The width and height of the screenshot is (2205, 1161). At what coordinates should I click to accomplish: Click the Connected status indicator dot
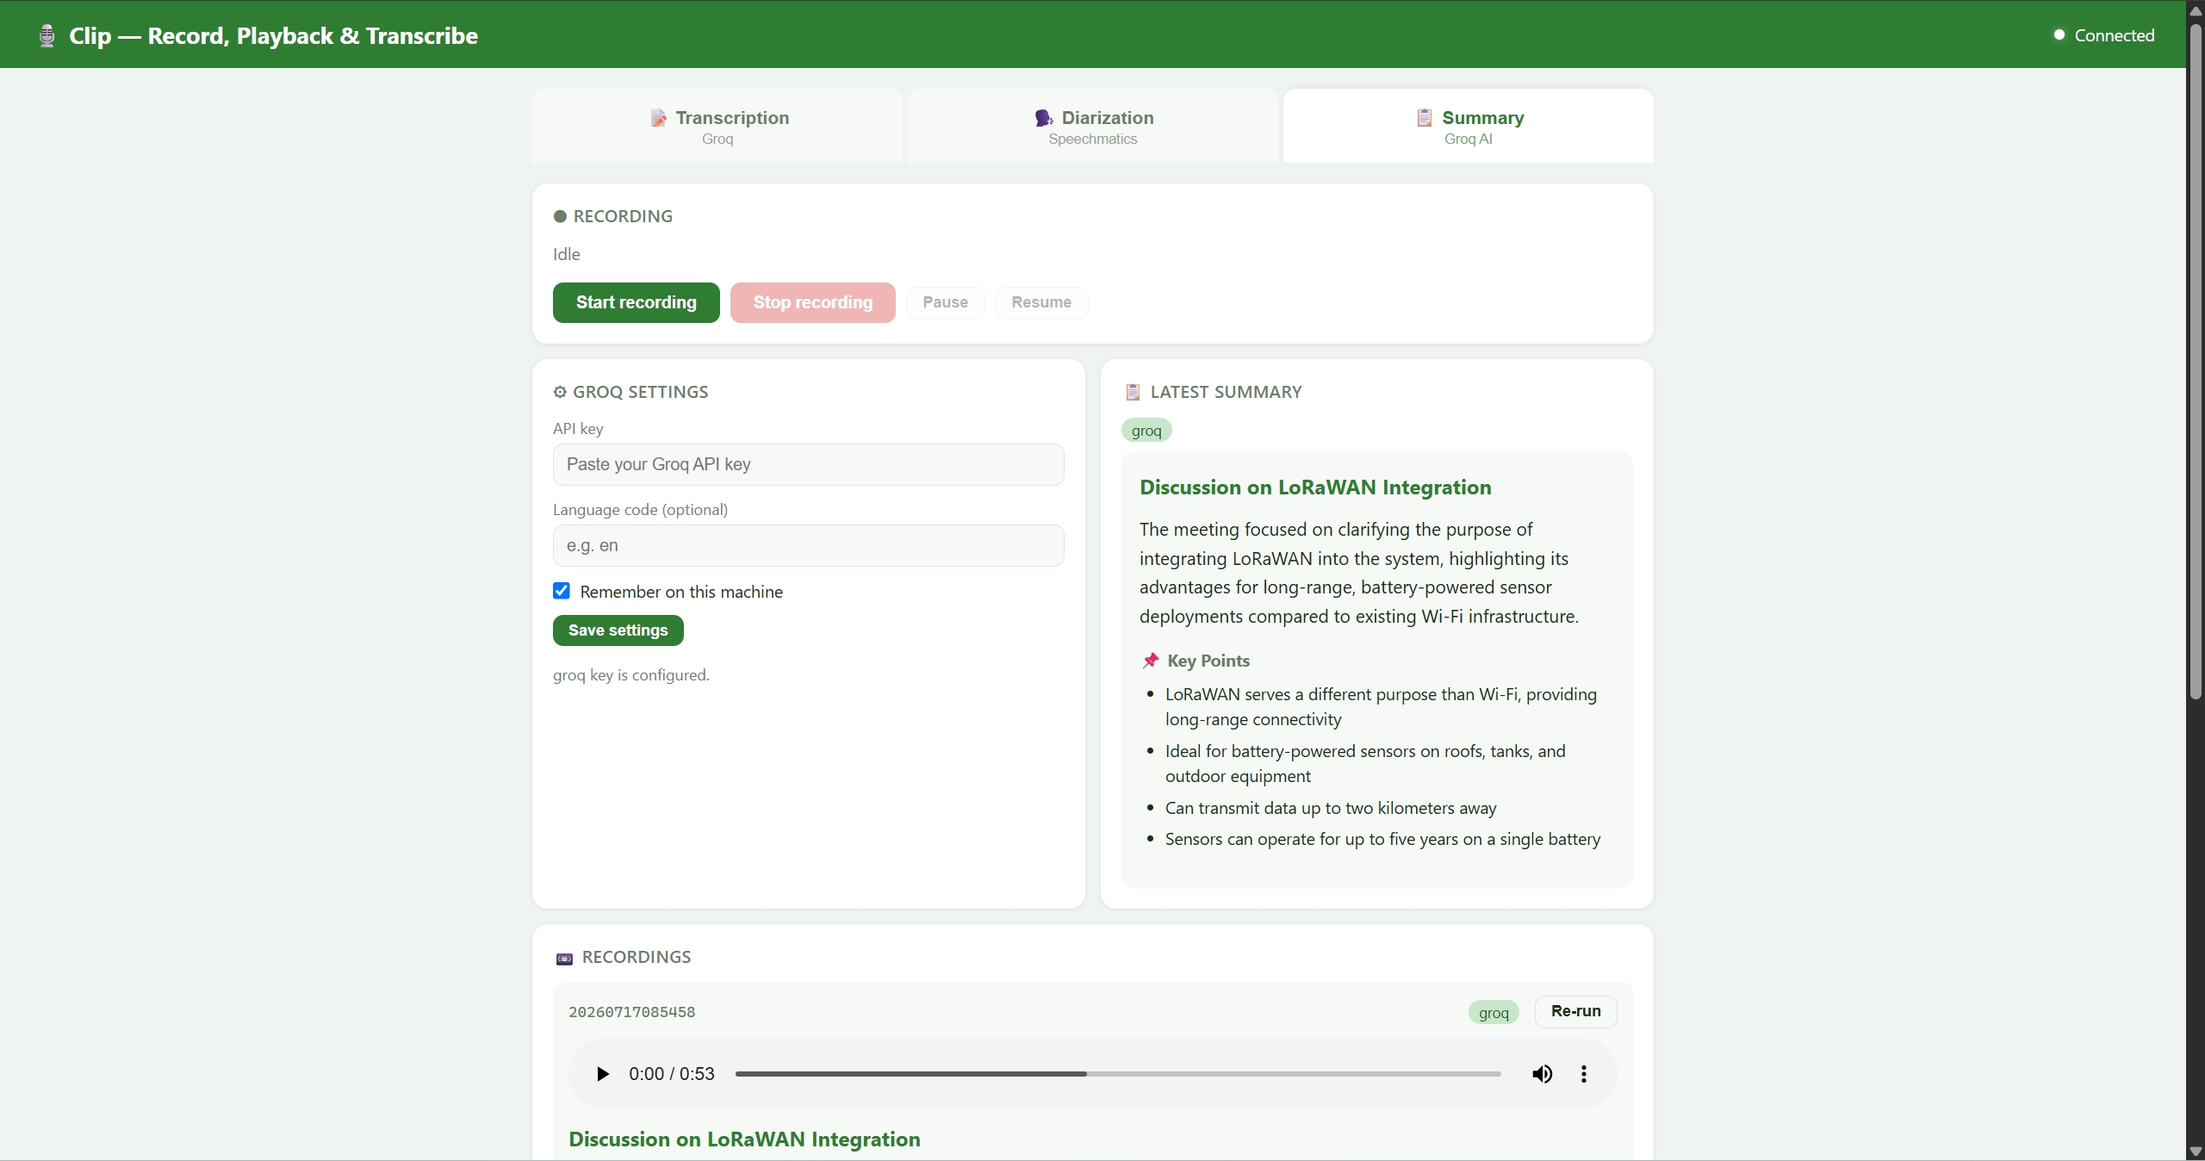point(2059,35)
